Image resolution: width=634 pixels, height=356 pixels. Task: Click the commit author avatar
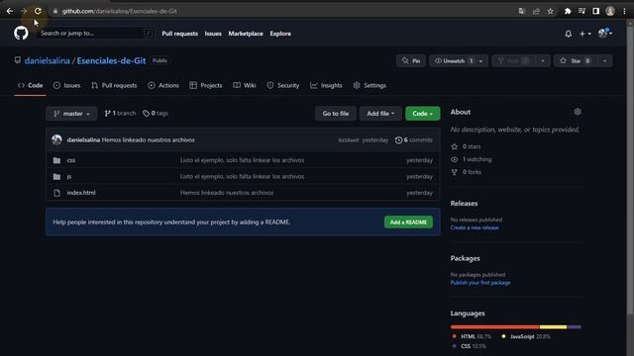tap(56, 140)
